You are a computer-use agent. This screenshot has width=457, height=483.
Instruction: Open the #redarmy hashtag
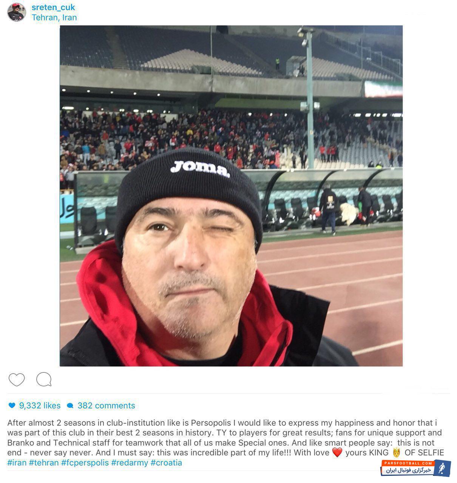(130, 463)
